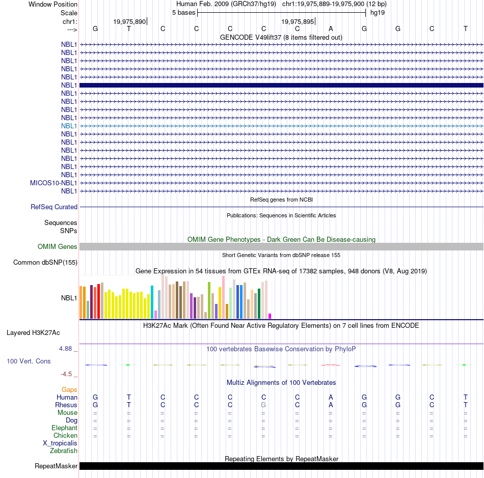Screen dimensions: 484x478
Task: Click the gray OMIM Genes item bar
Action: tap(281, 246)
